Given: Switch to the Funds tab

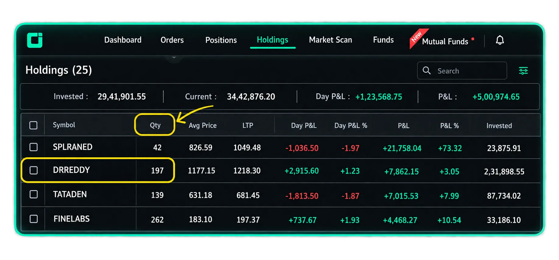Looking at the screenshot, I should 383,40.
